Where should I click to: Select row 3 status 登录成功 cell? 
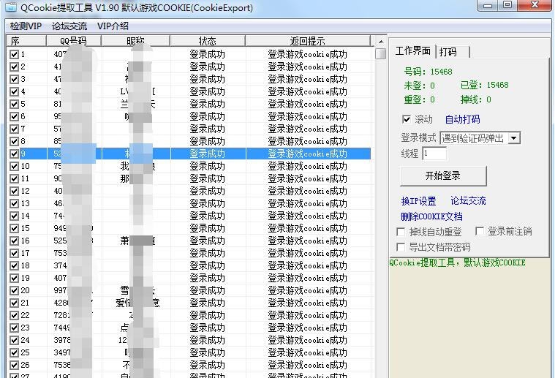[208, 79]
